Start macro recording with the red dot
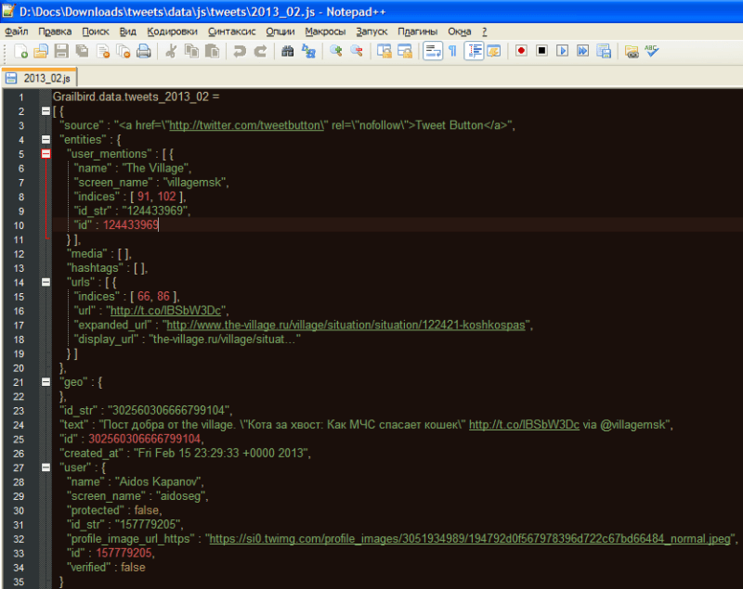 pos(521,51)
